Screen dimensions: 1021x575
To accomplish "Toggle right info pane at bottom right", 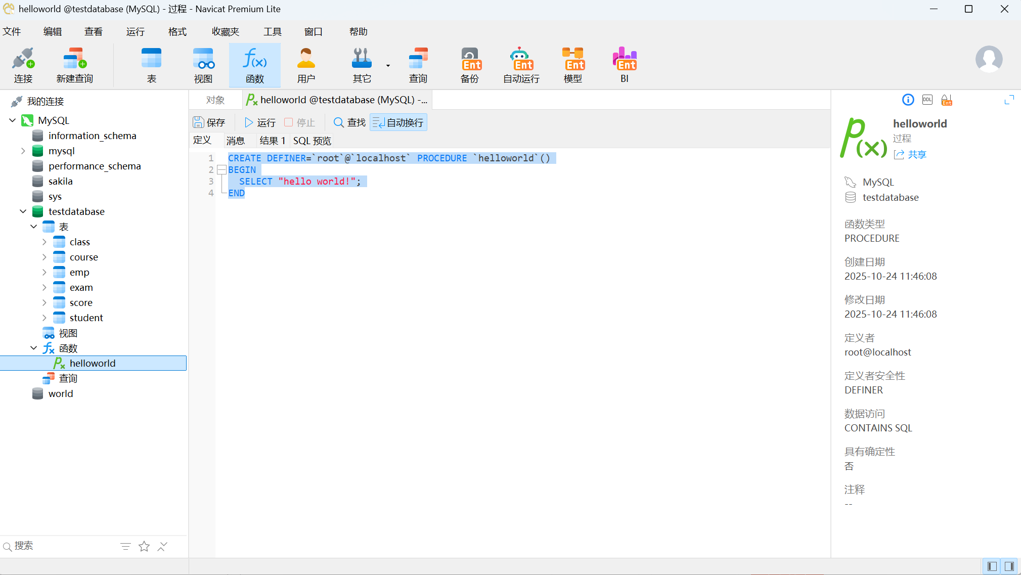I will [x=1009, y=566].
